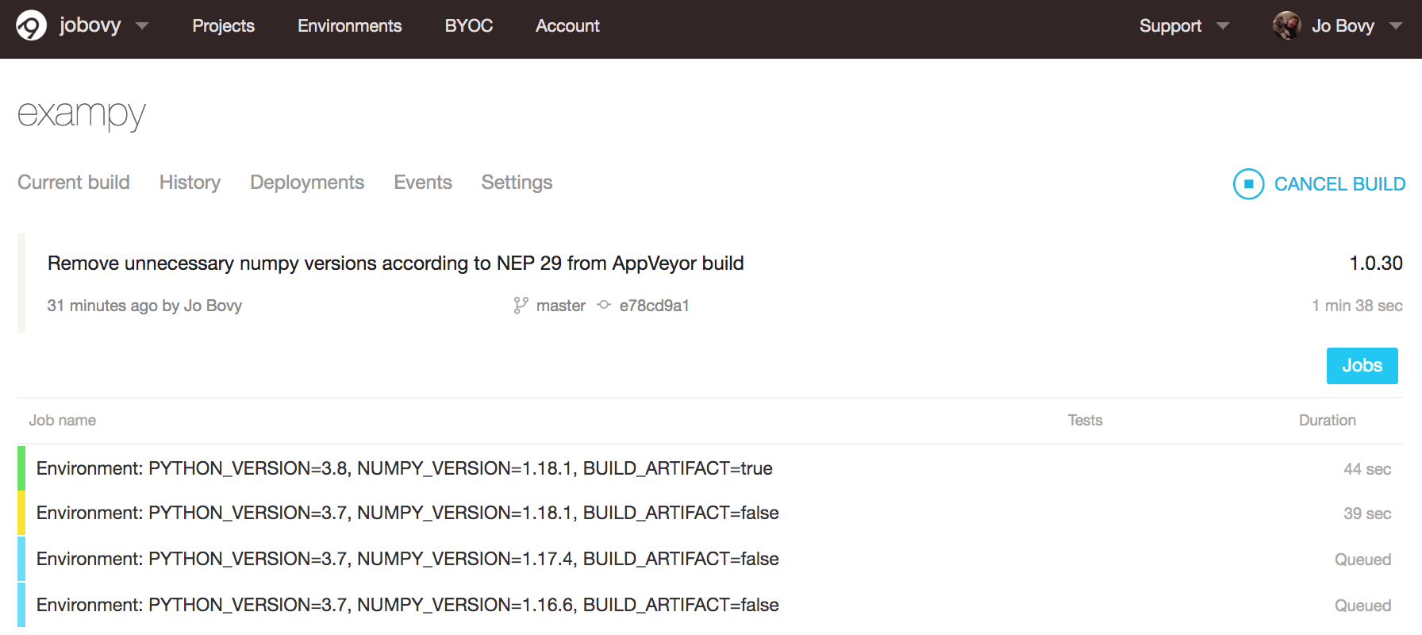1422x635 pixels.
Task: Open commit e78cd9a1
Action: coord(655,306)
